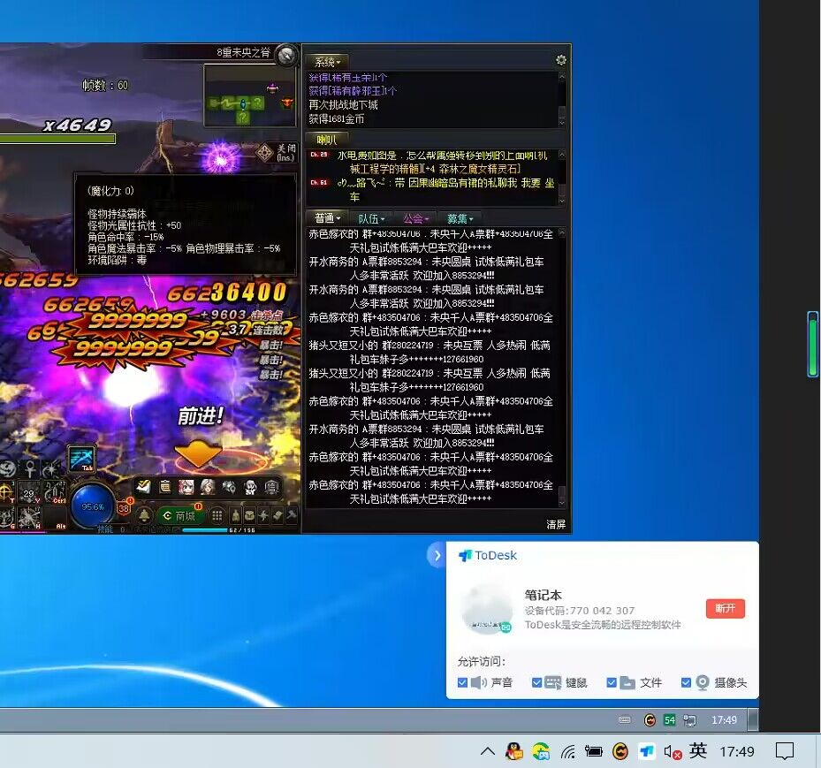Disconnect the ToDesk session with 断开
Screen dimensions: 821x768
click(726, 608)
